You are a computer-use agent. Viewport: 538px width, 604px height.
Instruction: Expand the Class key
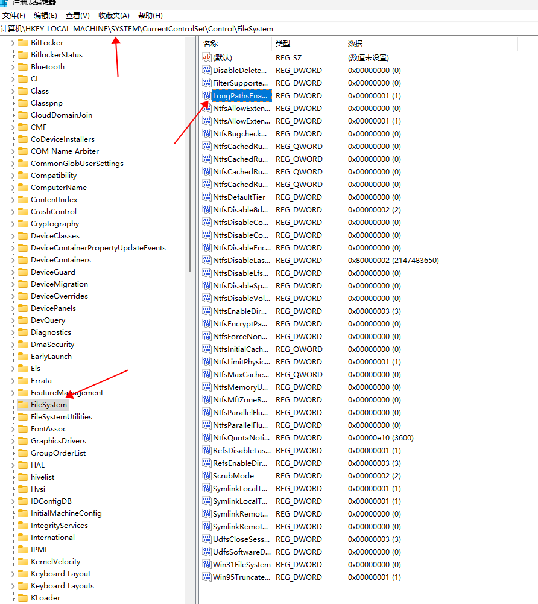13,91
